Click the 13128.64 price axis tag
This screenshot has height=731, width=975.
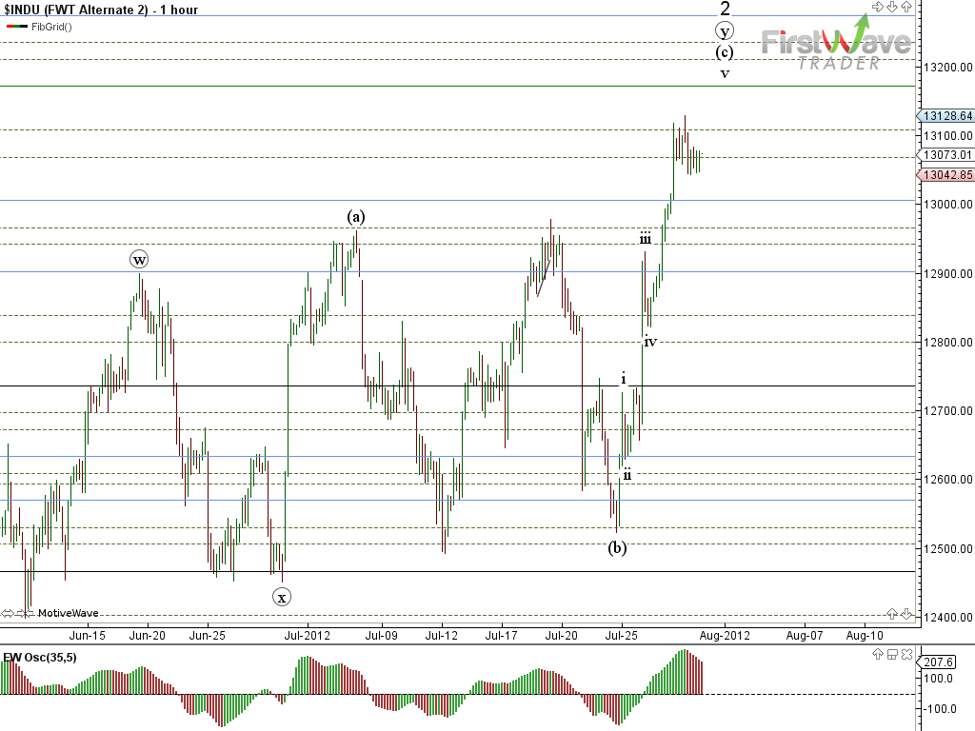tap(946, 116)
